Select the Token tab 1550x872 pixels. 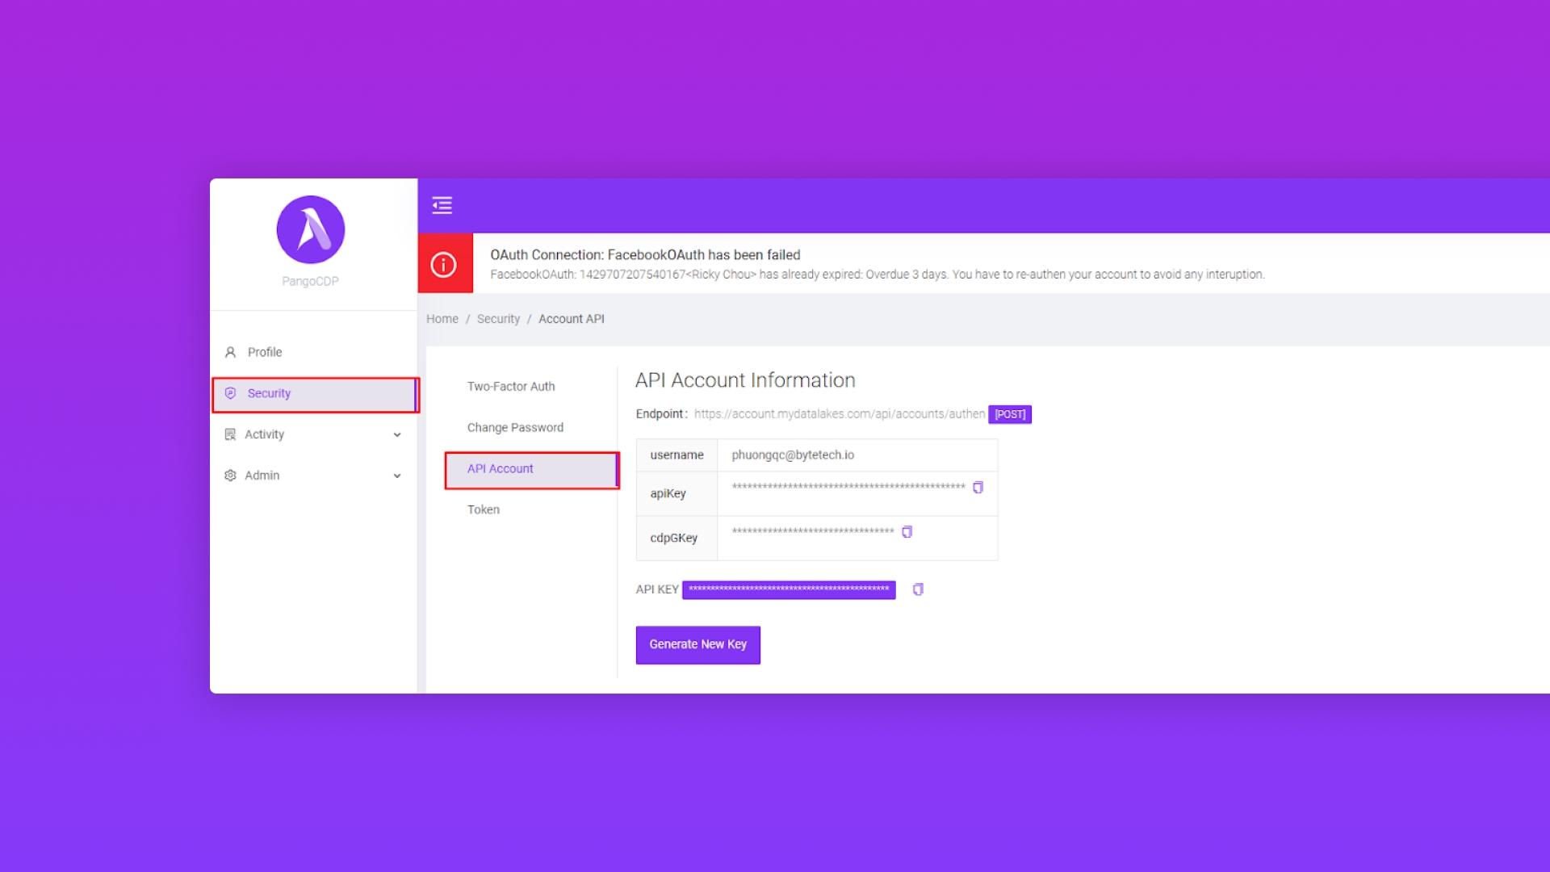pyautogui.click(x=483, y=509)
